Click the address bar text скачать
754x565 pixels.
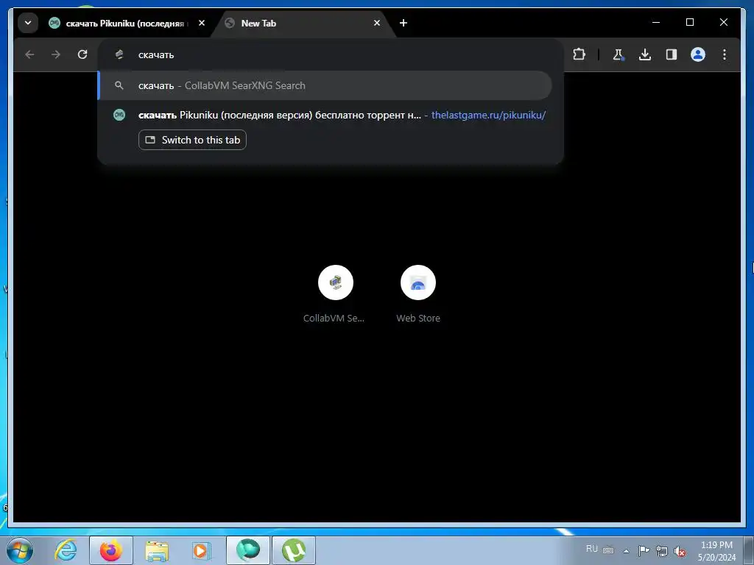[x=156, y=54]
